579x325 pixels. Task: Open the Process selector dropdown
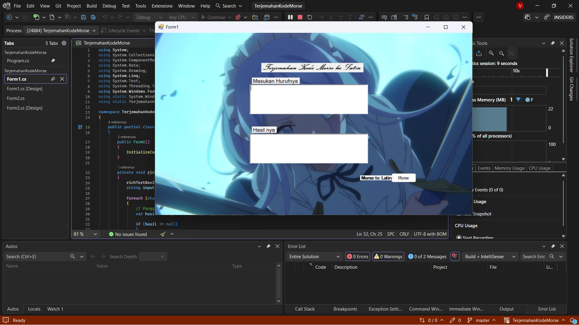[62, 30]
